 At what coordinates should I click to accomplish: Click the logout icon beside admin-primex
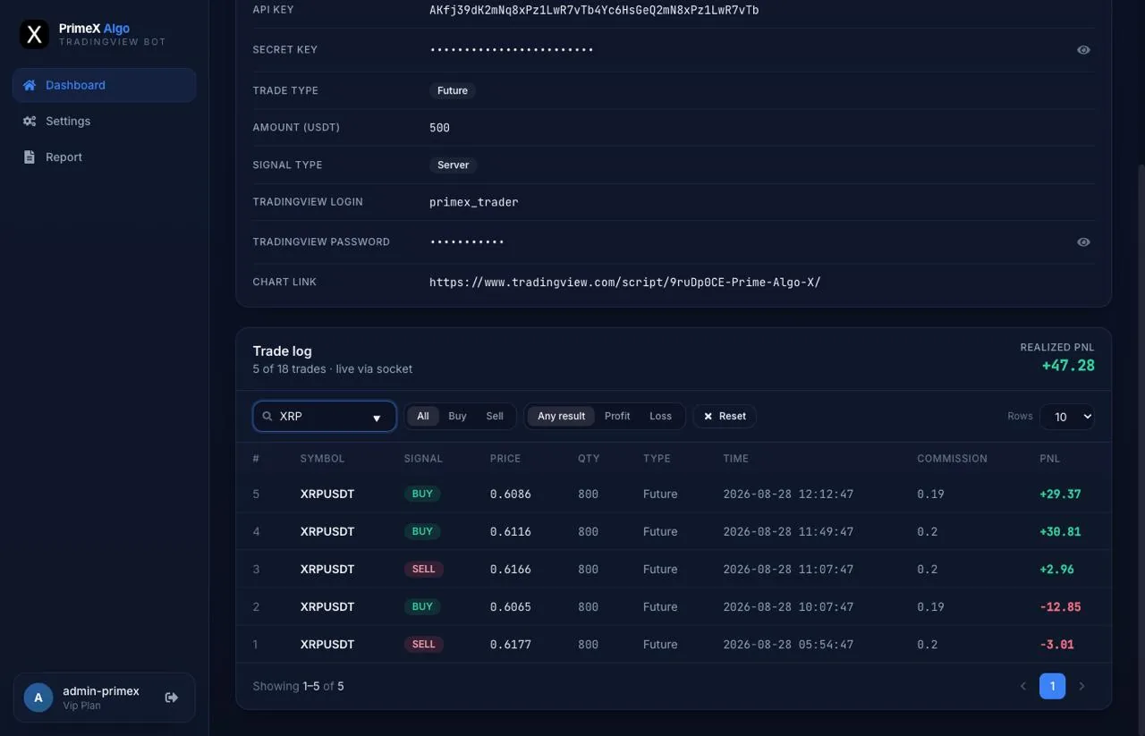(172, 698)
